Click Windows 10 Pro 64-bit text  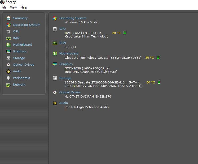[82, 22]
